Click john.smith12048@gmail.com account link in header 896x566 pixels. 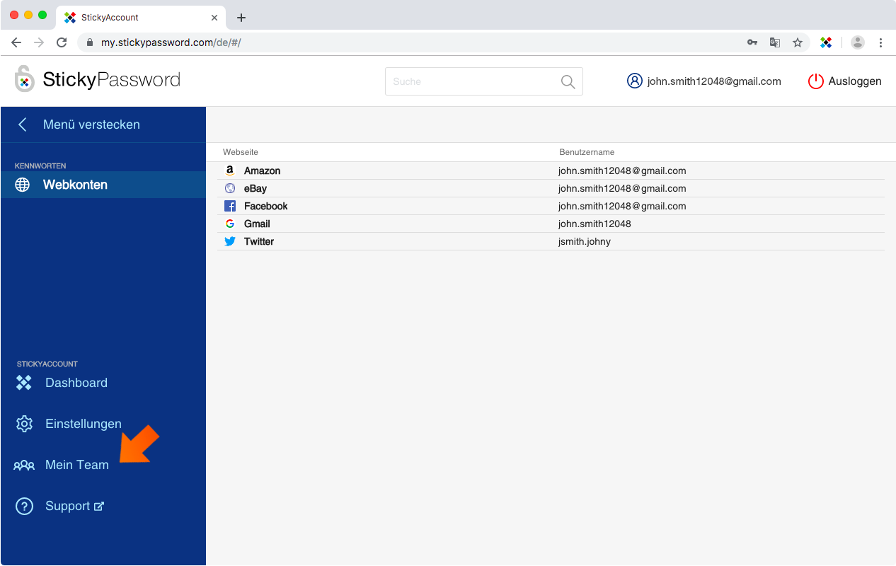click(714, 81)
